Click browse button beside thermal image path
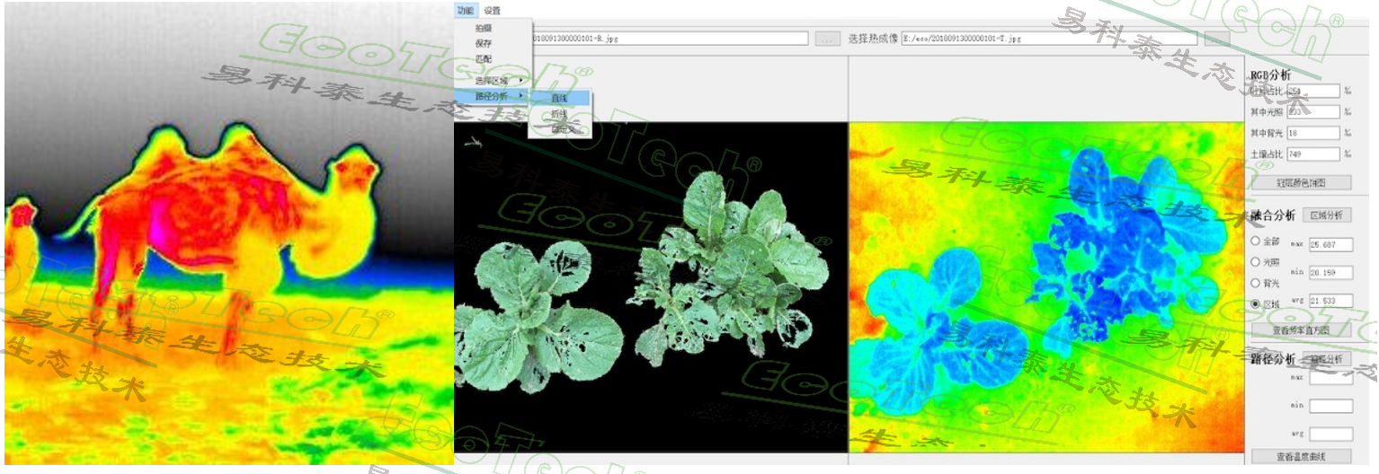The width and height of the screenshot is (1379, 474). [x=1216, y=39]
